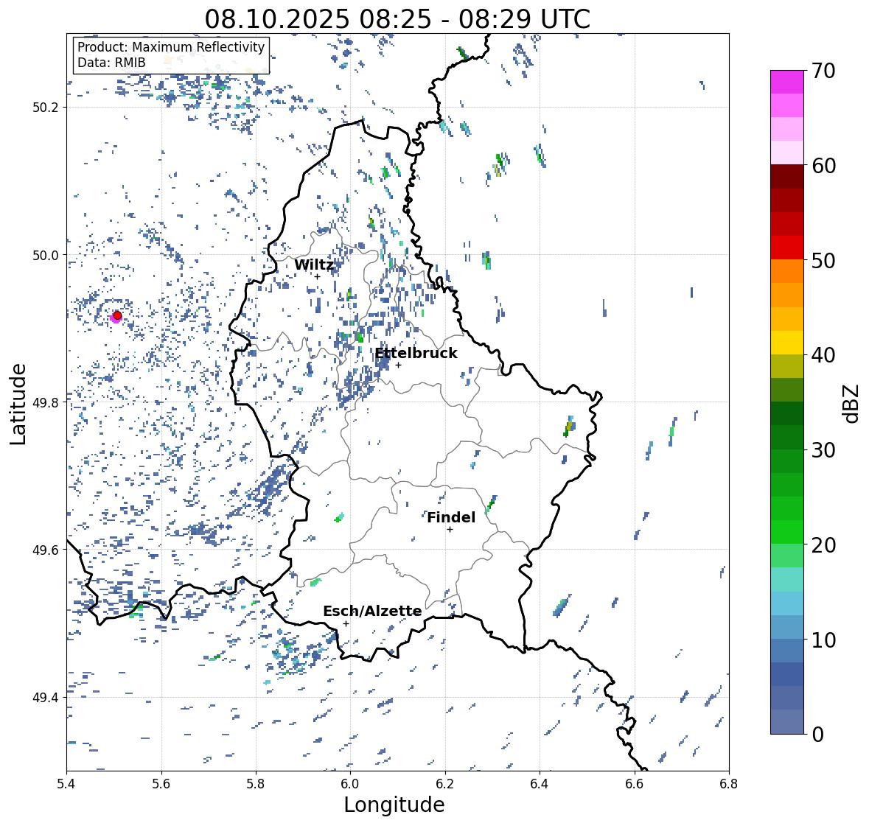Click the 49.4 latitude tick label
Screen dimensions: 869x823
tap(46, 698)
